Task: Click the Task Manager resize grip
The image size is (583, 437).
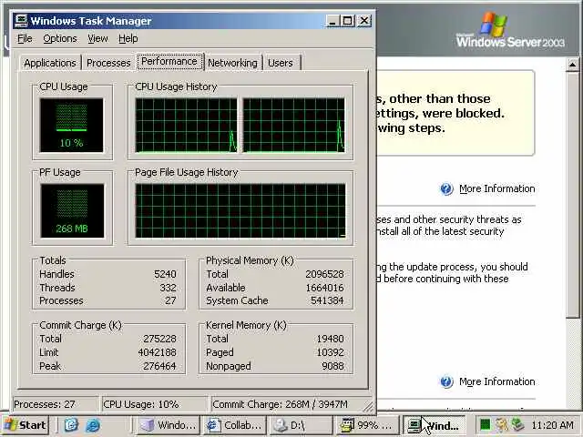Action: click(x=368, y=407)
